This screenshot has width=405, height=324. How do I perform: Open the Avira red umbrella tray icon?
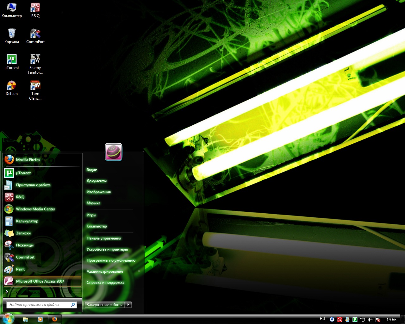(x=340, y=320)
